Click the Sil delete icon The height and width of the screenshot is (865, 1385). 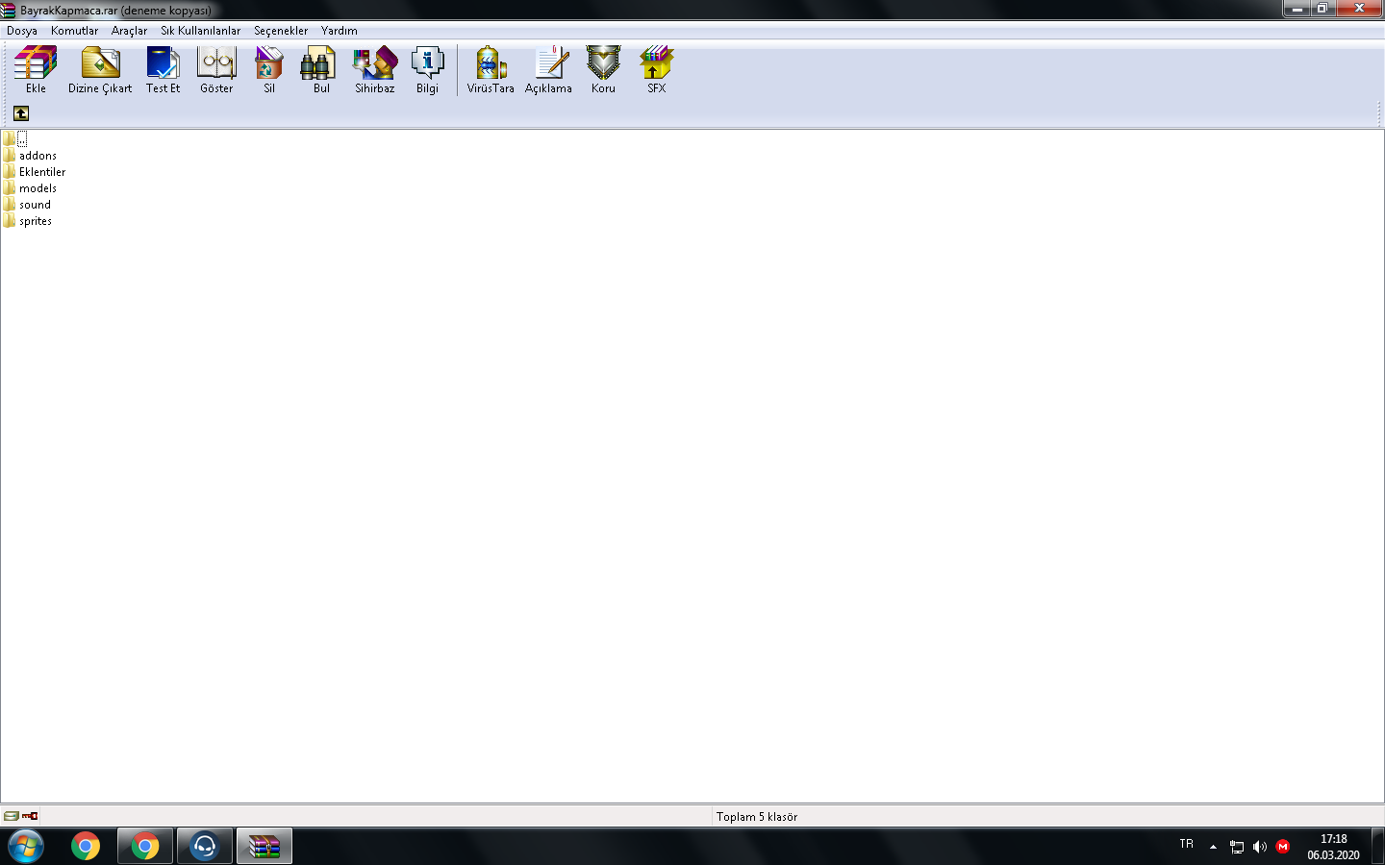coord(269,69)
